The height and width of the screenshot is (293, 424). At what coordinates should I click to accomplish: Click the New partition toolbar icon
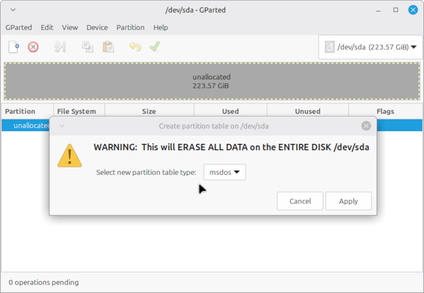(x=14, y=47)
